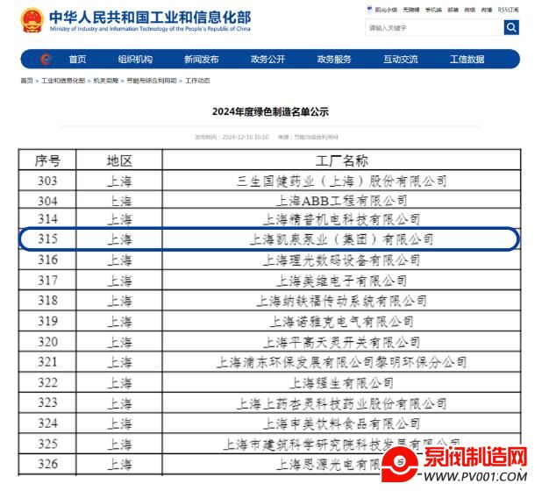This screenshot has height=491, width=542.
Task: Focus the keyword search input field
Action: click(434, 28)
